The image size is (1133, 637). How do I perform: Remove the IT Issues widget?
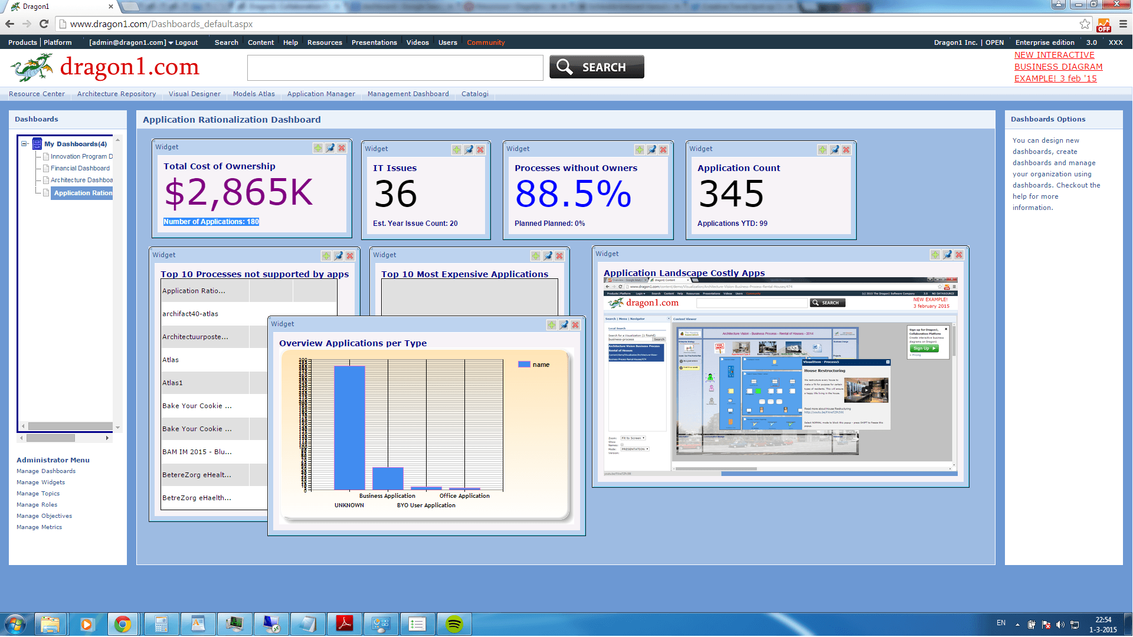[480, 150]
